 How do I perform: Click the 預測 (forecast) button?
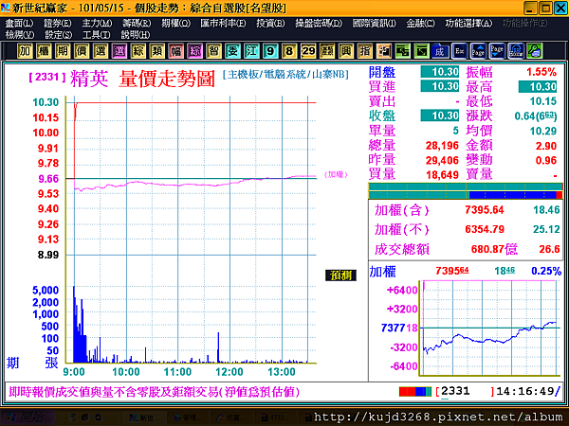[340, 275]
